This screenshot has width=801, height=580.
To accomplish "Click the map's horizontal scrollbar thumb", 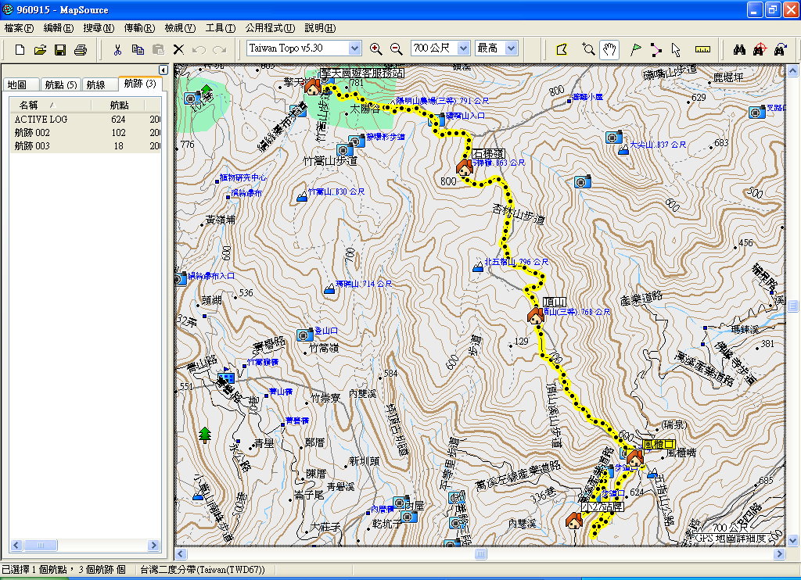I will (481, 554).
